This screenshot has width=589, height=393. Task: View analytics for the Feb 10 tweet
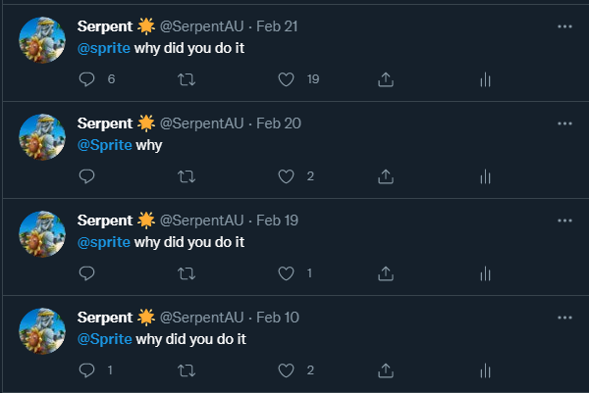tap(485, 370)
